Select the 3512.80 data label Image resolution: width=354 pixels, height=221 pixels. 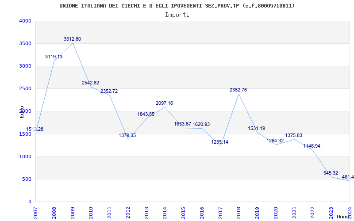72,39
